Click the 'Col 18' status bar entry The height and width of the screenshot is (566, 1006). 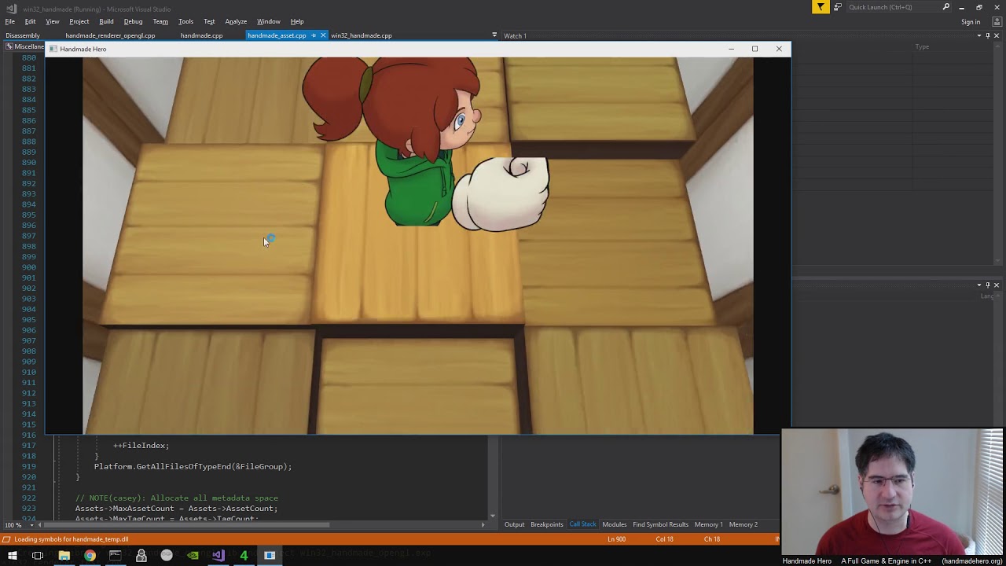(x=664, y=539)
